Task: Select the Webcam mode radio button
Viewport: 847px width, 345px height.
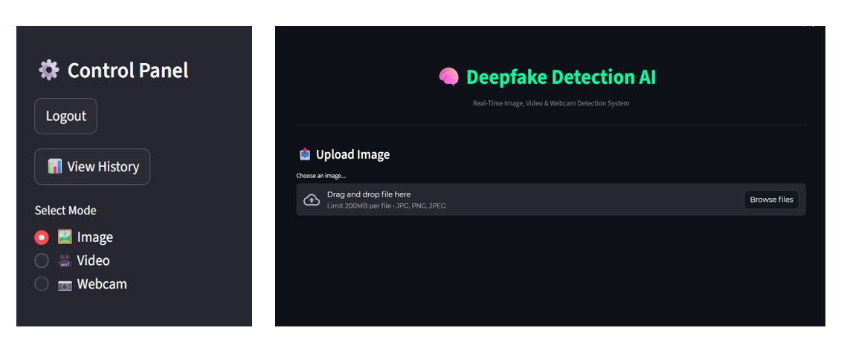Action: [x=42, y=284]
